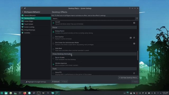Play Dim Screen for Administrator Mode preview
The height and width of the screenshot is (95, 169).
(x=134, y=44)
